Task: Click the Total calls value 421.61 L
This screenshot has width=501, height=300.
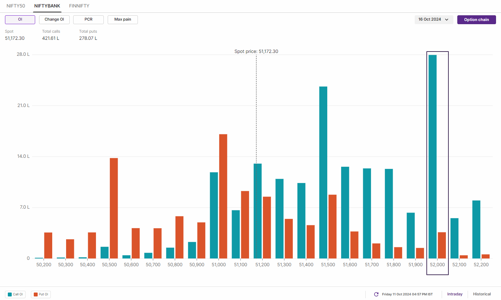Action: [x=51, y=38]
